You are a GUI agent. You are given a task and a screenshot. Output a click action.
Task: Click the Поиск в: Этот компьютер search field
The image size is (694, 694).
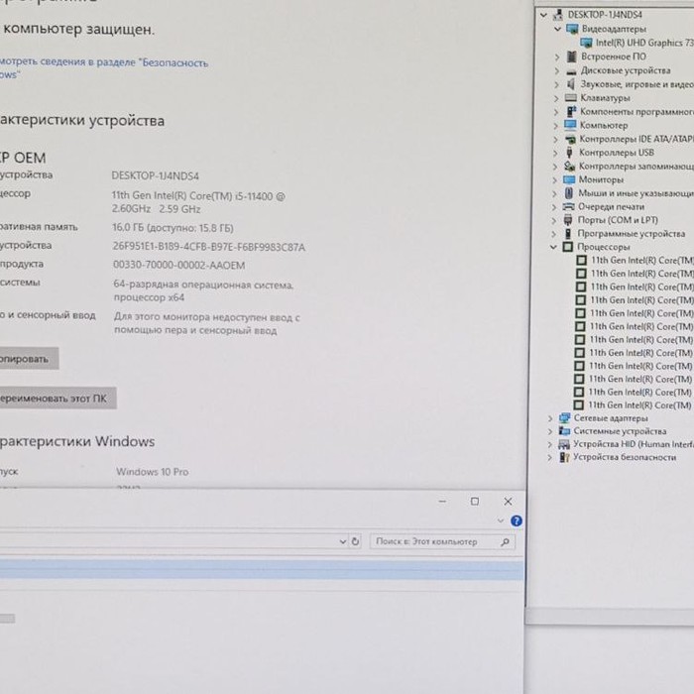click(442, 541)
